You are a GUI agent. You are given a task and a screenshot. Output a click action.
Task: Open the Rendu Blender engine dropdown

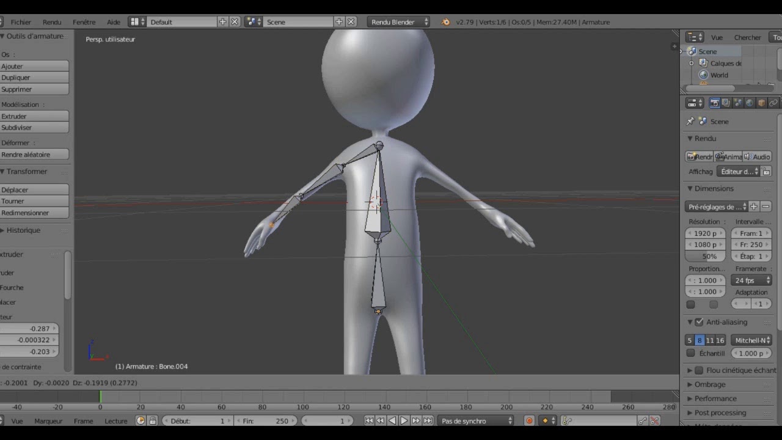tap(400, 22)
